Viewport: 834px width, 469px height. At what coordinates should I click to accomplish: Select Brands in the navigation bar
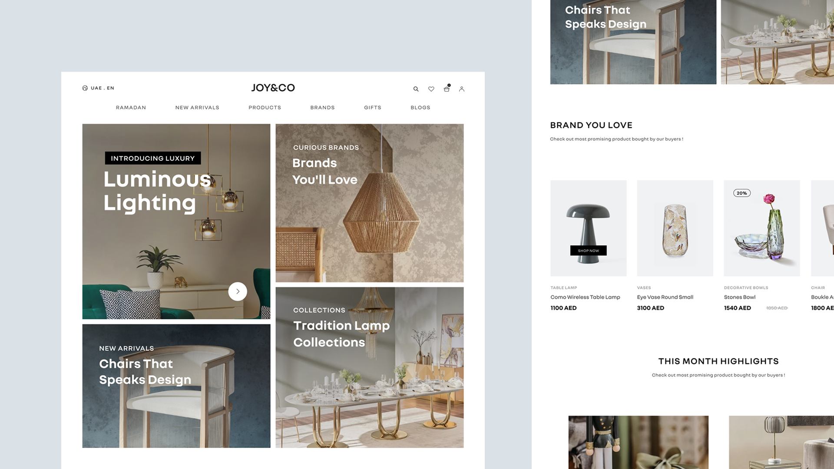322,108
